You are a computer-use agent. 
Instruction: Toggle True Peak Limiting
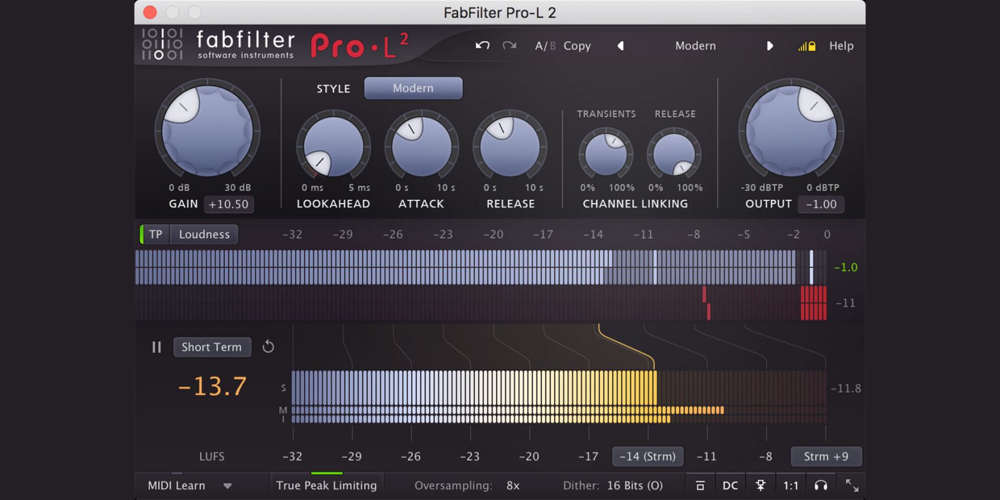pos(326,486)
